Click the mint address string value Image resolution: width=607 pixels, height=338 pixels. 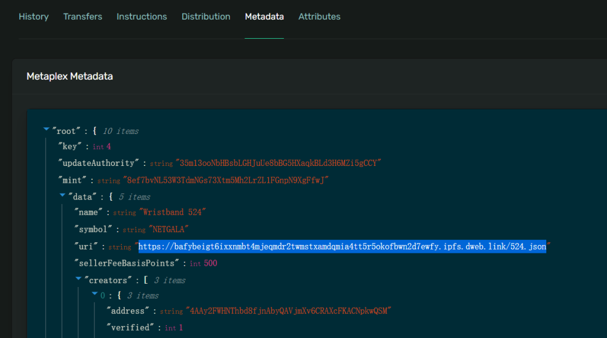pyautogui.click(x=225, y=180)
